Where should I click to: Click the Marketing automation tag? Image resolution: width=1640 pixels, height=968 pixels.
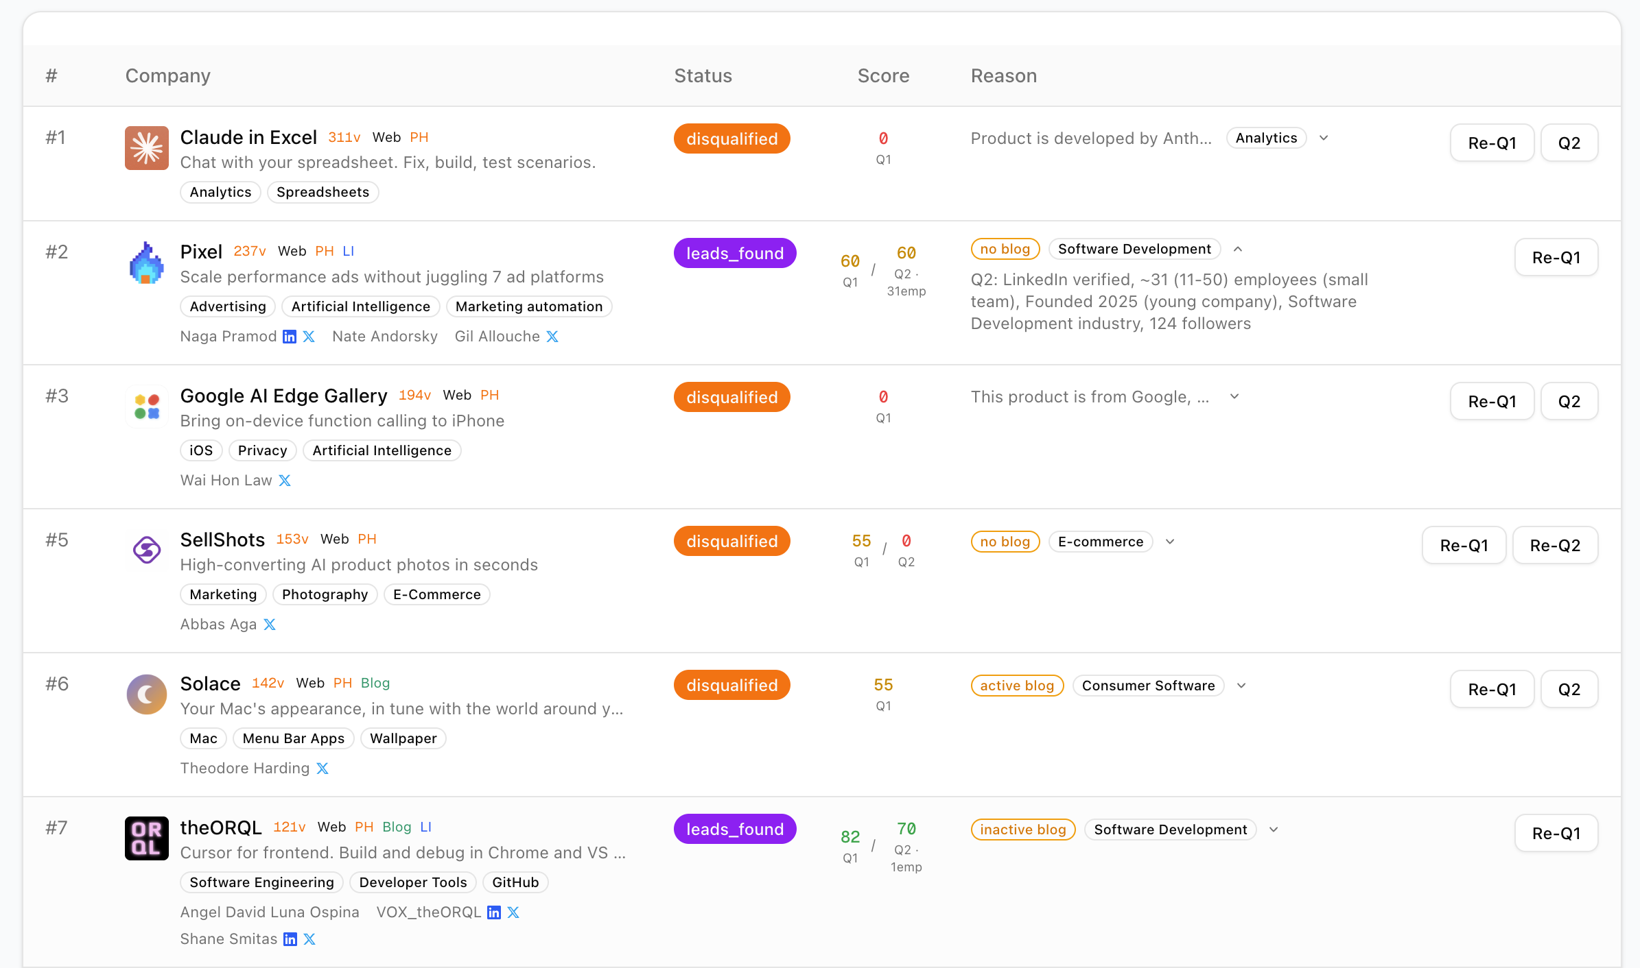point(529,306)
